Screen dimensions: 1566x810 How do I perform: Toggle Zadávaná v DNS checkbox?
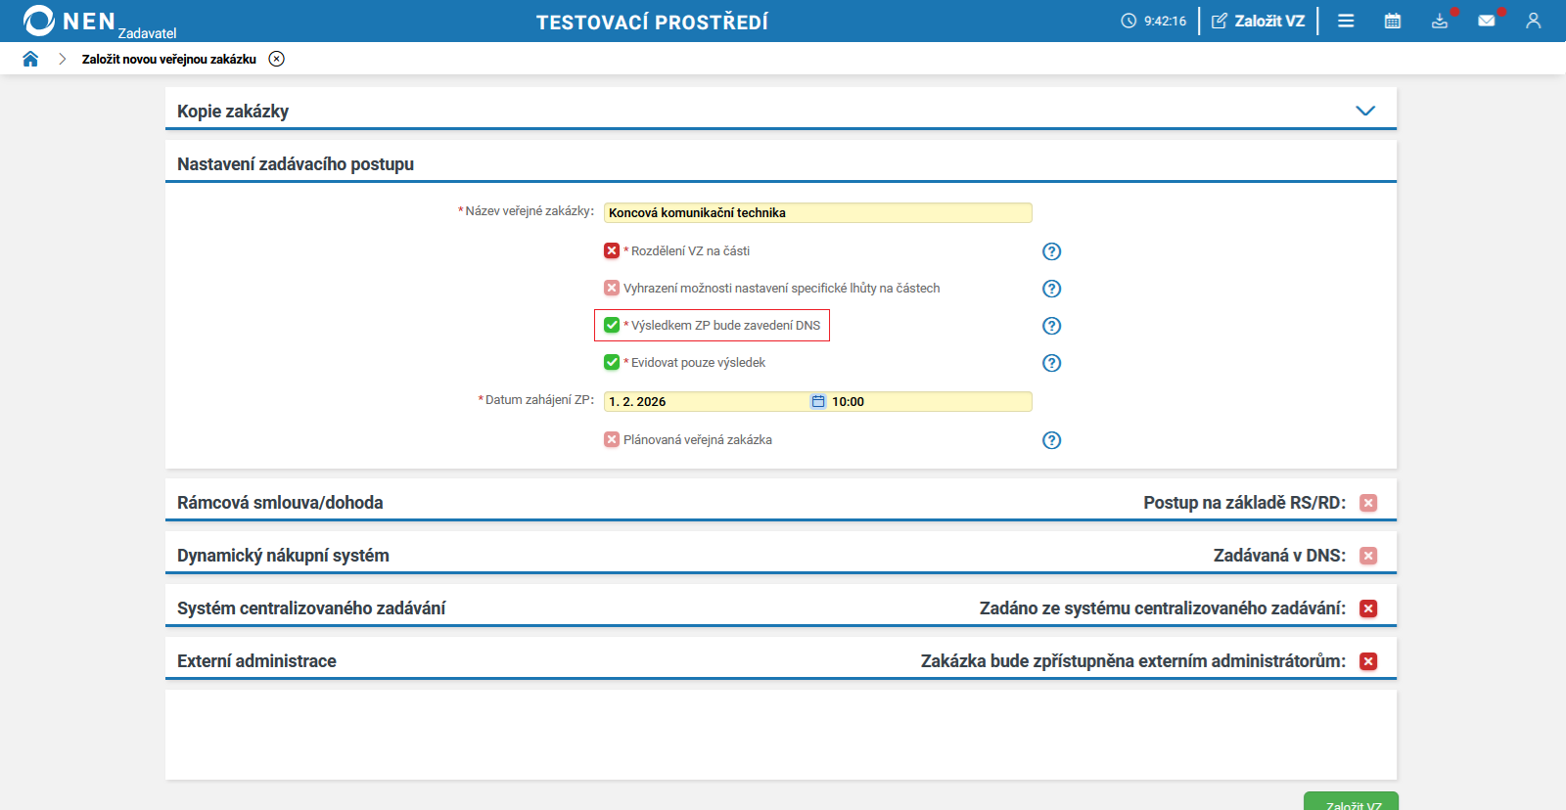point(1368,556)
